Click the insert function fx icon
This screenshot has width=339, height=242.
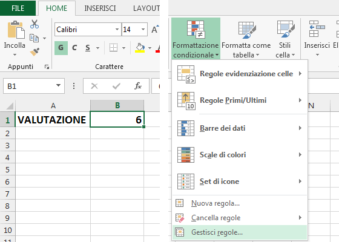[x=138, y=86]
